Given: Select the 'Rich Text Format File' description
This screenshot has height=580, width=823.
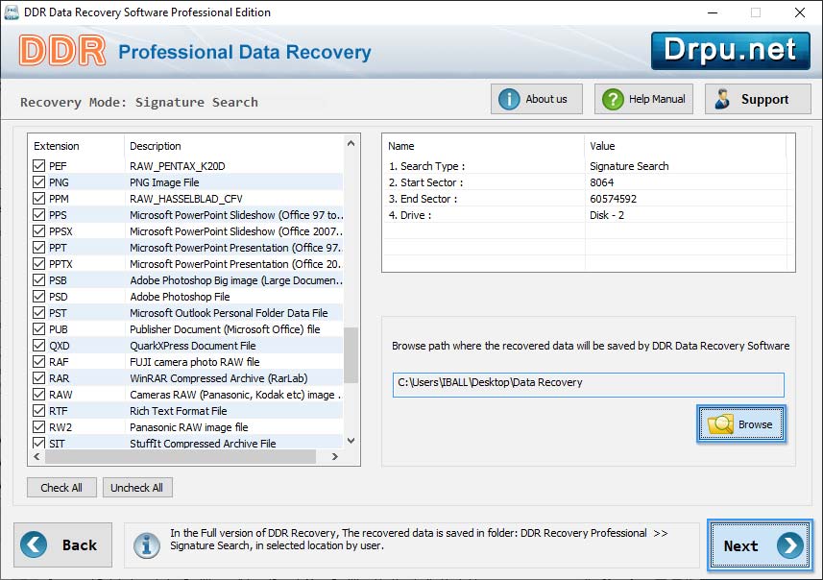Looking at the screenshot, I should pyautogui.click(x=179, y=411).
